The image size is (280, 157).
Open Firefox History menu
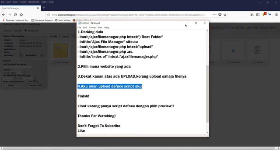[x=23, y=2]
